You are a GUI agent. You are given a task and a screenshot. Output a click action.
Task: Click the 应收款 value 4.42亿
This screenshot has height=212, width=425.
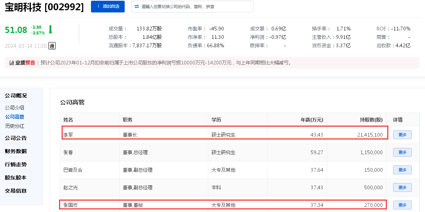click(x=403, y=45)
